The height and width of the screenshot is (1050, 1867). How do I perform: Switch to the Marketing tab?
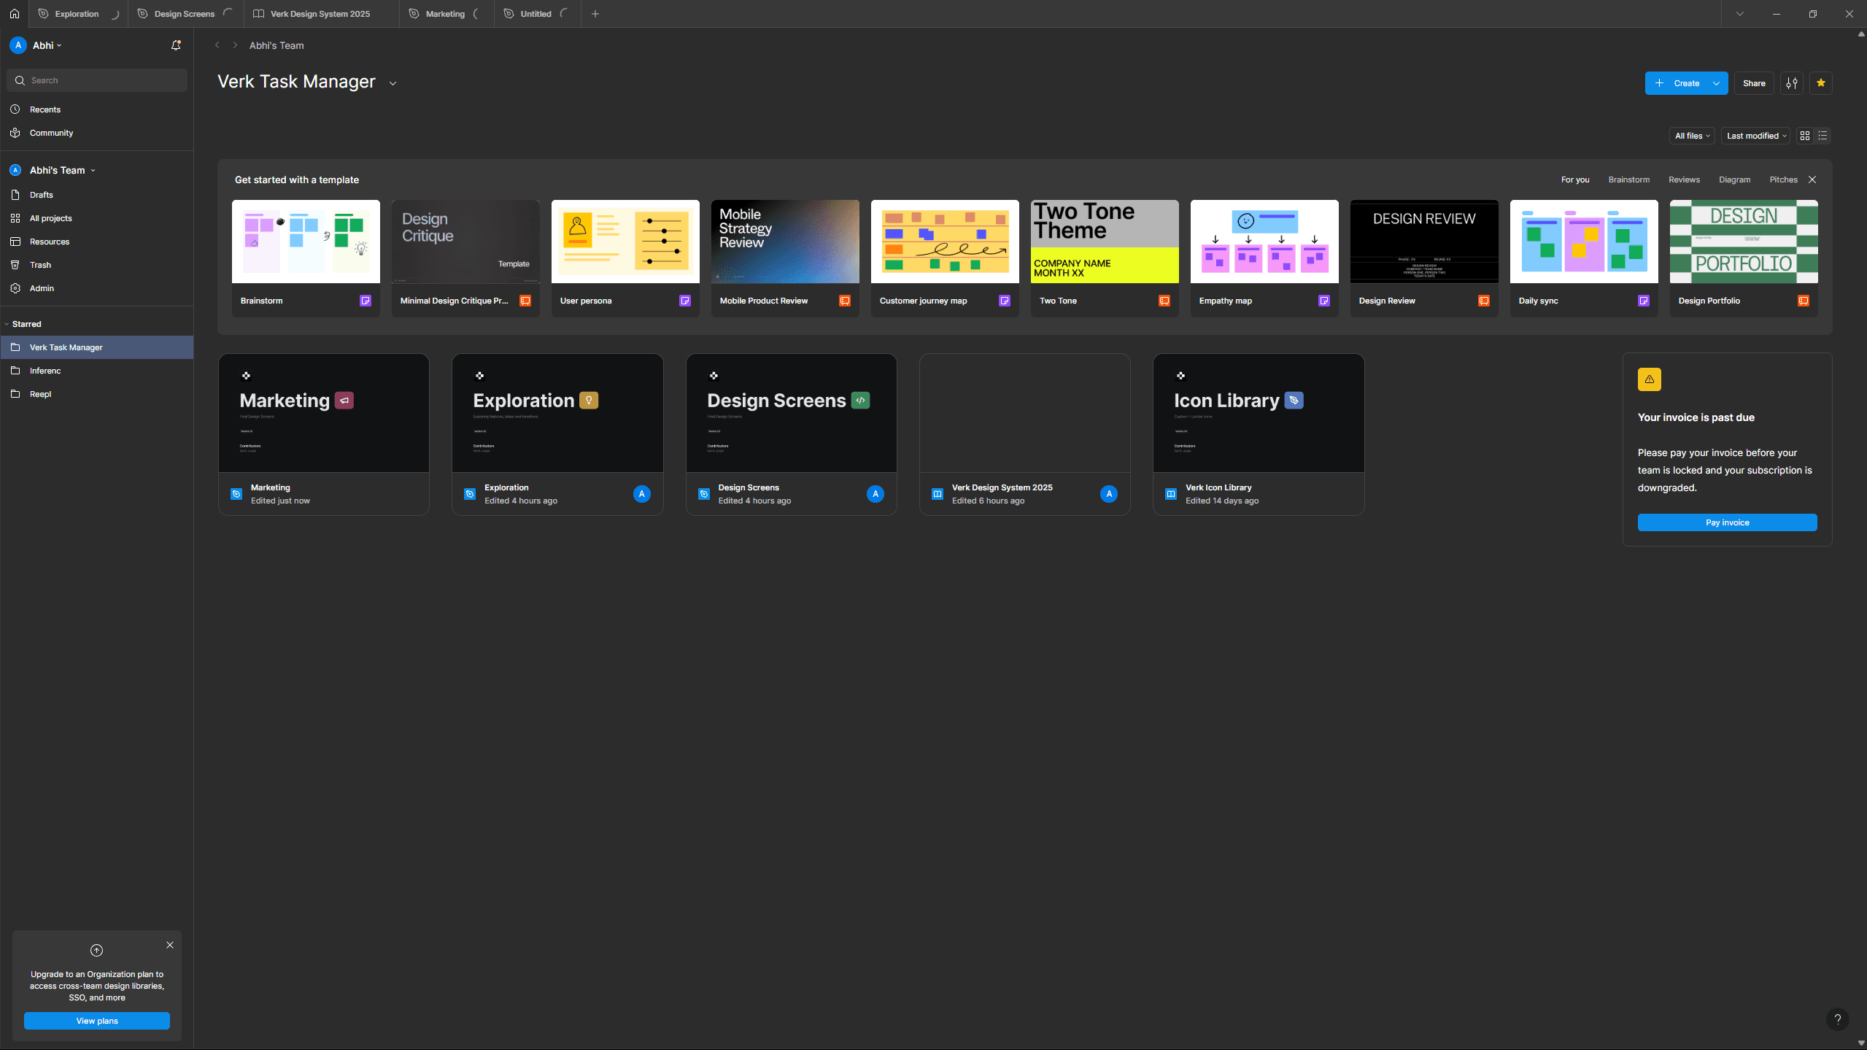point(444,14)
